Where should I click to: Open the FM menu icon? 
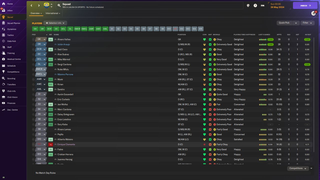coord(262,5)
